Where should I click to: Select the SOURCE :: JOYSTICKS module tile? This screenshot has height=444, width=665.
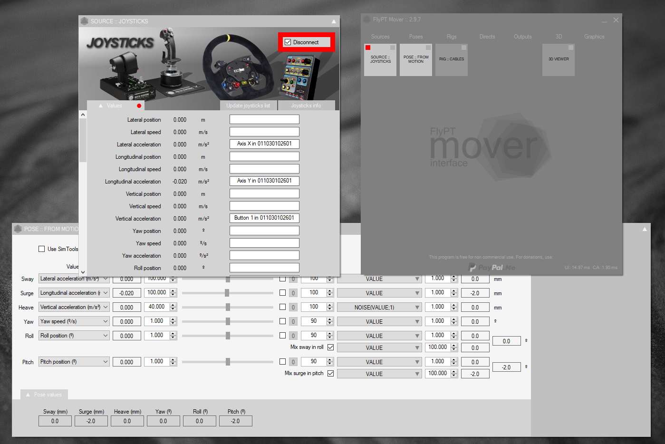380,60
